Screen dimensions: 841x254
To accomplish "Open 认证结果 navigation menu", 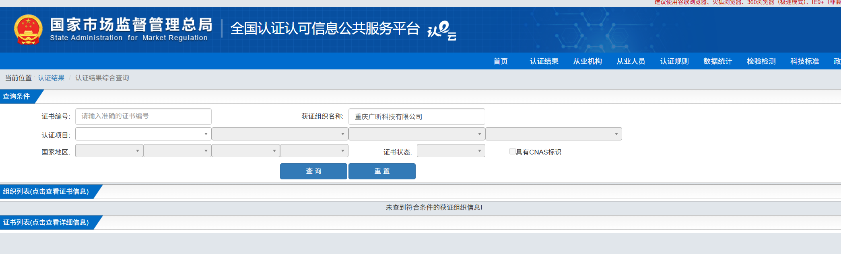I will coord(544,61).
